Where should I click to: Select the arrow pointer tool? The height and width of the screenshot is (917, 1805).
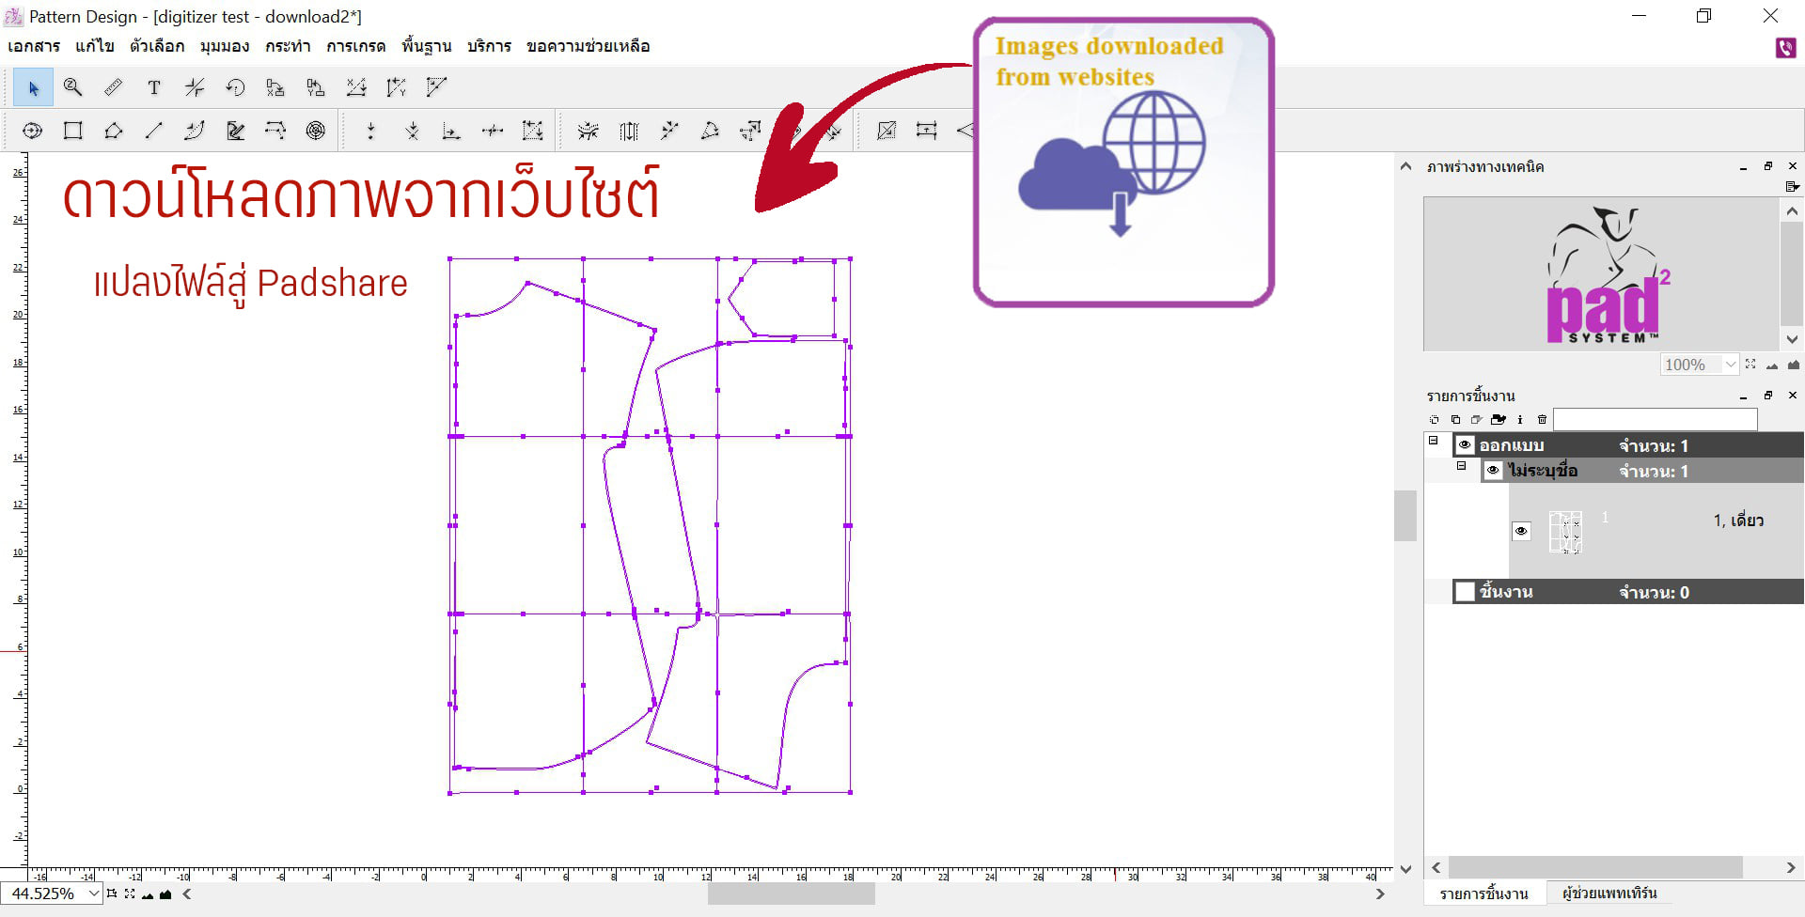coord(34,88)
